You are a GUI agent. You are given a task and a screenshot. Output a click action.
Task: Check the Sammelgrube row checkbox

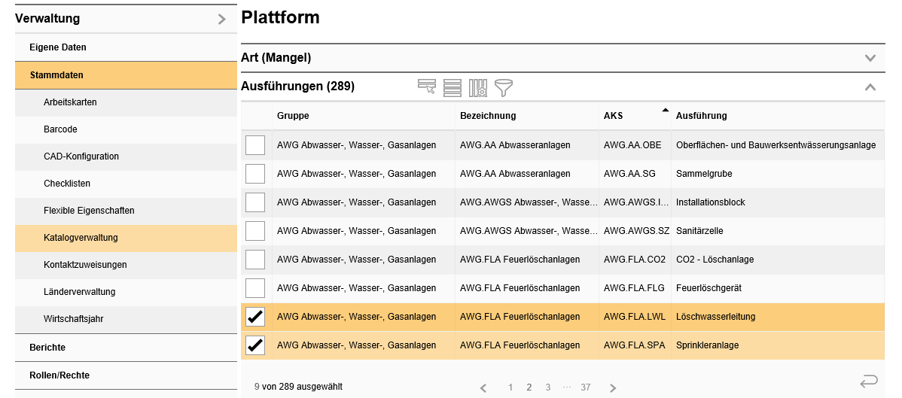point(256,174)
